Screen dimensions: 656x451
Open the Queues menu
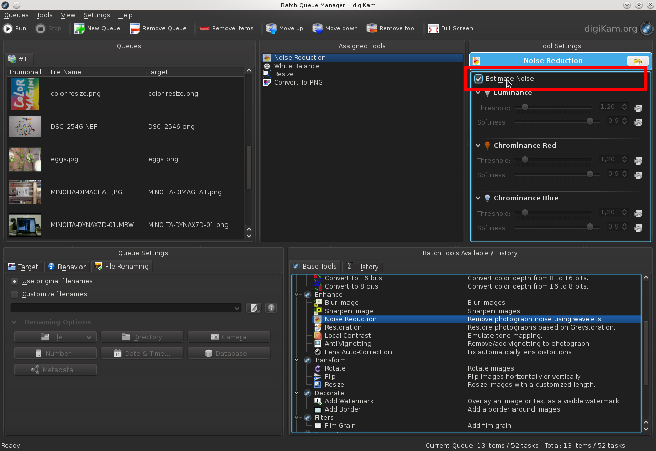tap(16, 15)
